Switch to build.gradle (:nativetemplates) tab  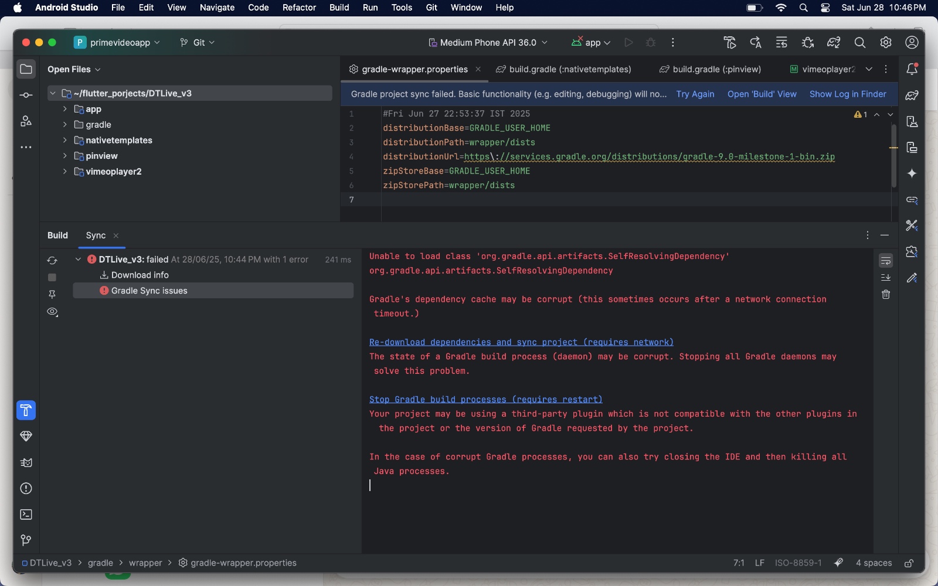point(564,69)
